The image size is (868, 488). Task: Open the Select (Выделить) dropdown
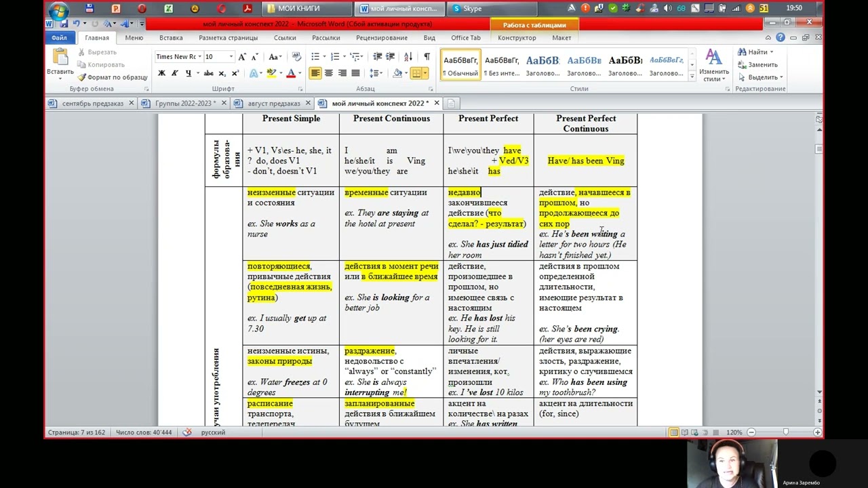point(781,77)
